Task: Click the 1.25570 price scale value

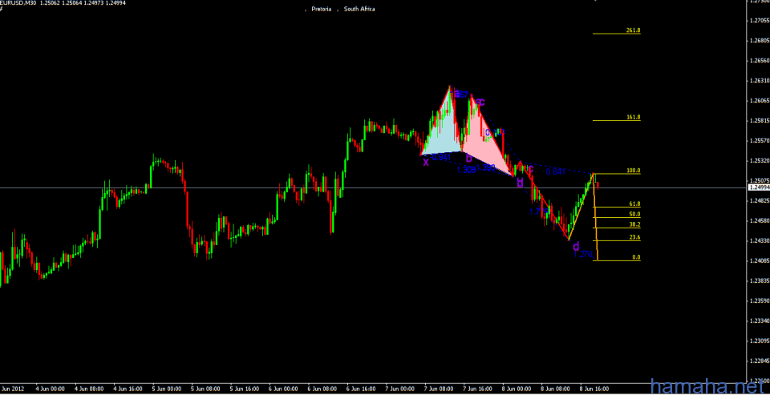Action: [x=760, y=140]
